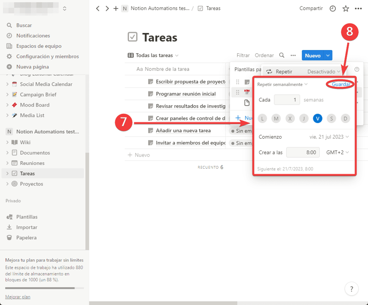
Task: Open Papelera trash in sidebar
Action: coord(26,237)
